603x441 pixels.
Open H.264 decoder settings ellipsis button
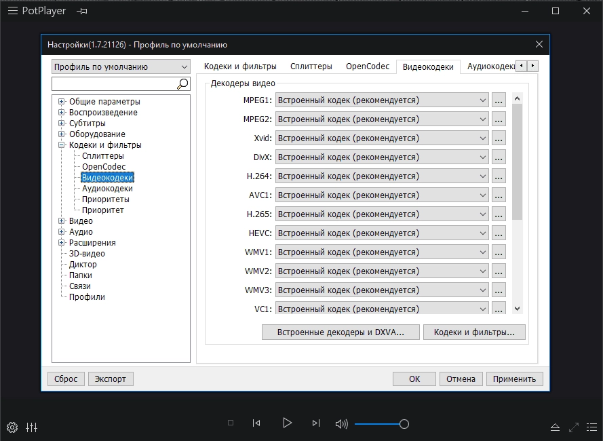coord(499,176)
